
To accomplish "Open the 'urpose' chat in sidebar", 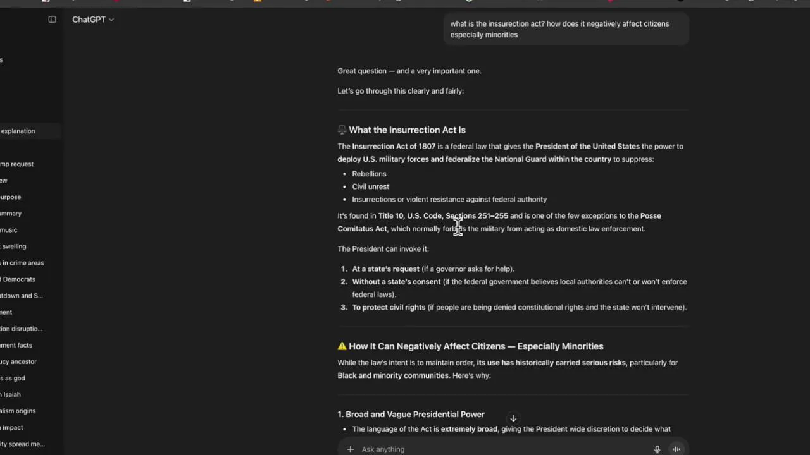I will point(30,197).
